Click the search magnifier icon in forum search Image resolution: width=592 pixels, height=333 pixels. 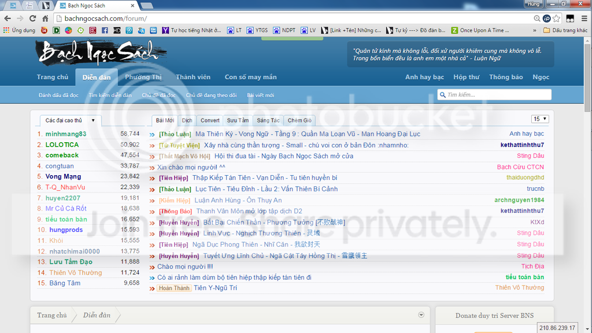(442, 95)
